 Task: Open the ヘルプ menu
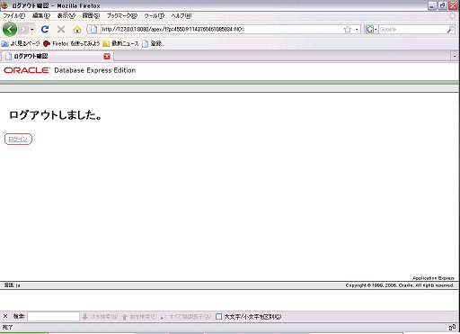coord(181,15)
